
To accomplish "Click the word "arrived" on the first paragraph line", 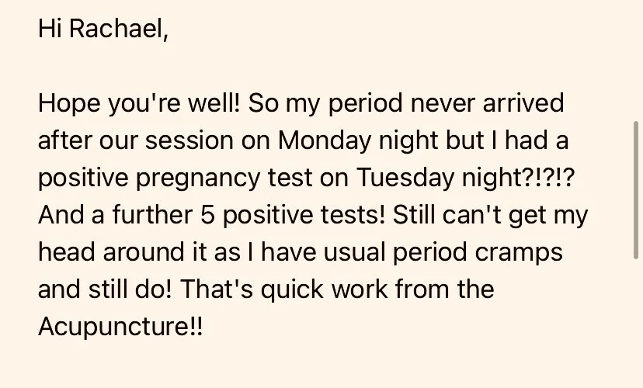I will pyautogui.click(x=523, y=104).
